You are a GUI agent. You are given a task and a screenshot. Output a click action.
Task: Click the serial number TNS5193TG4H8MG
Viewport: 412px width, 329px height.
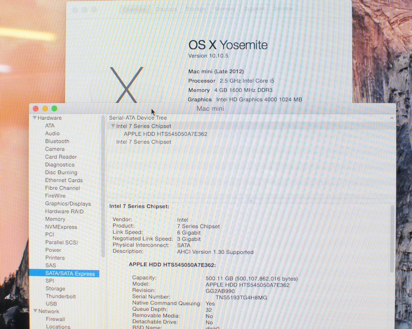pos(241,297)
